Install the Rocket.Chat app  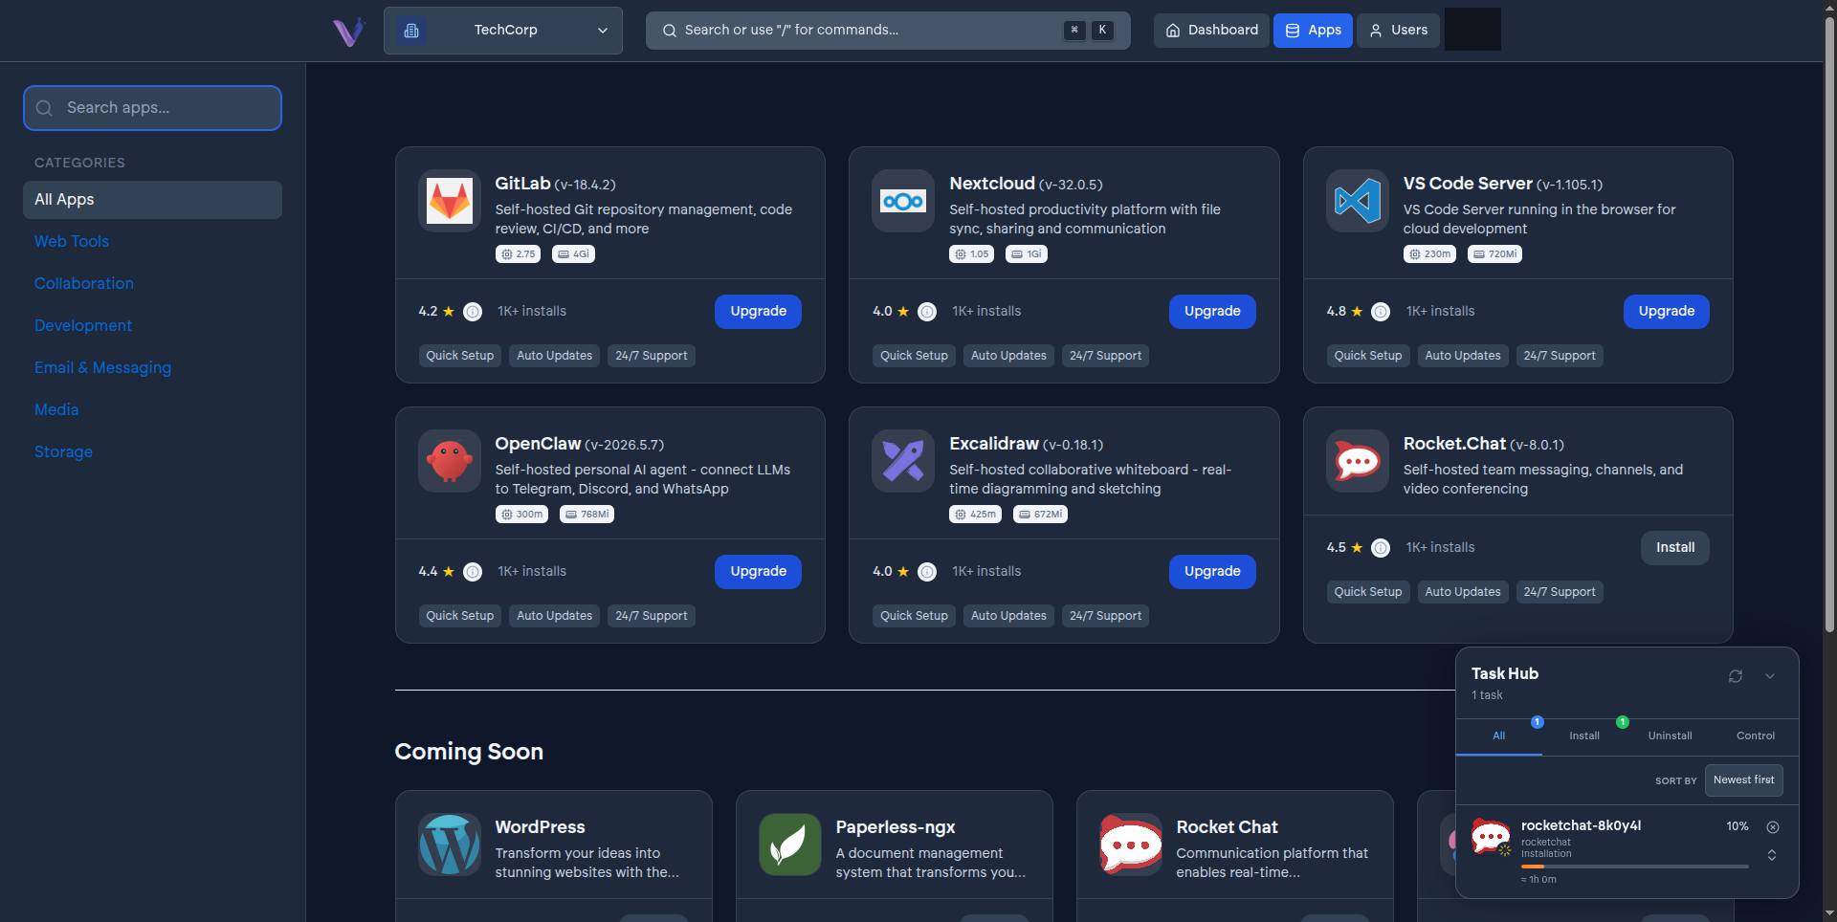point(1675,548)
